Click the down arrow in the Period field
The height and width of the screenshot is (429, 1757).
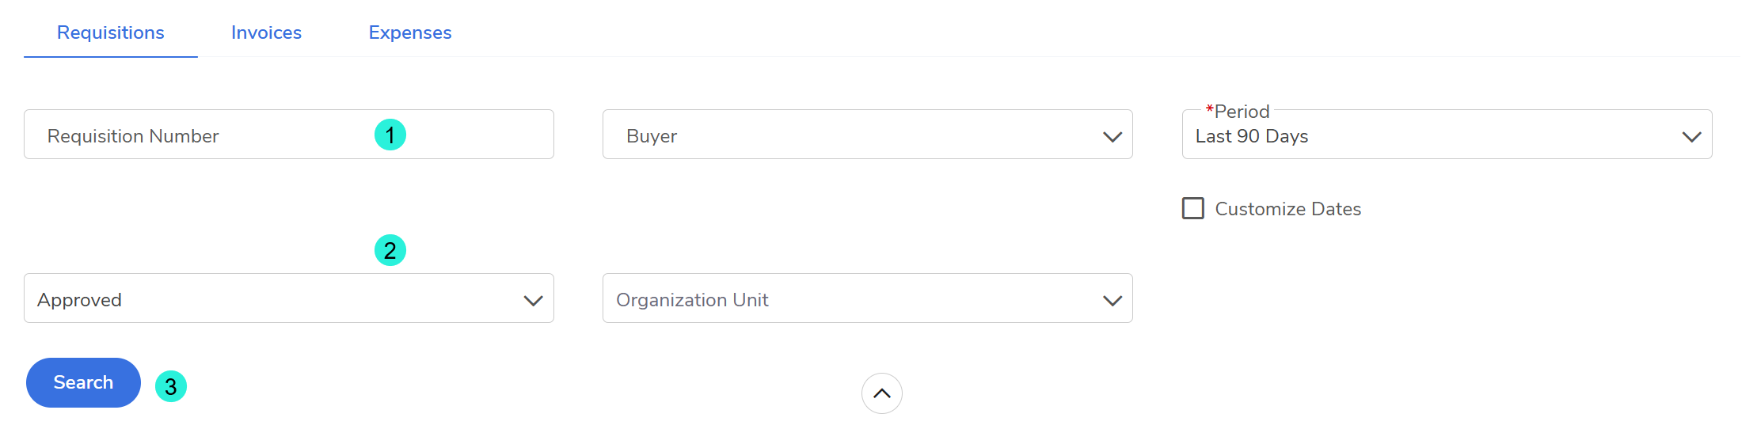1691,136
